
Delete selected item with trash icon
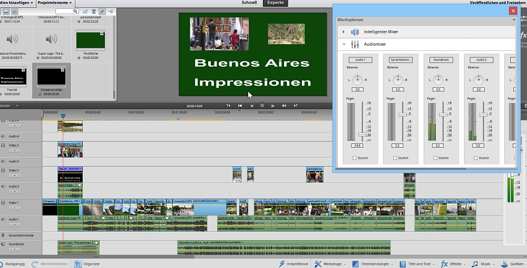pos(94,12)
